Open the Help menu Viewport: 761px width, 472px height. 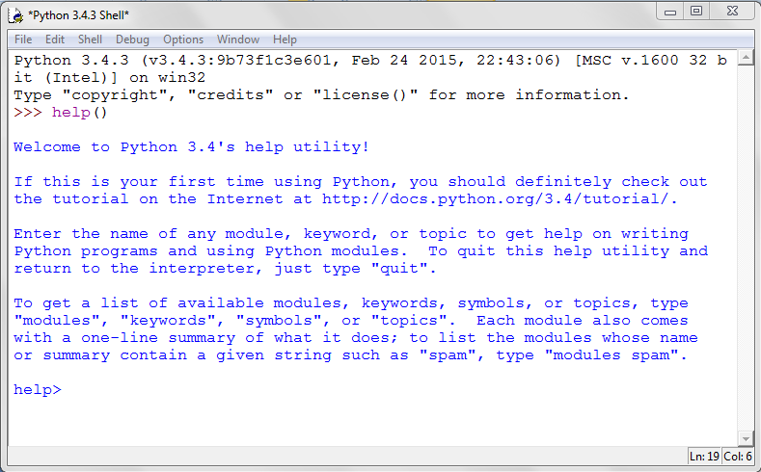click(x=285, y=39)
